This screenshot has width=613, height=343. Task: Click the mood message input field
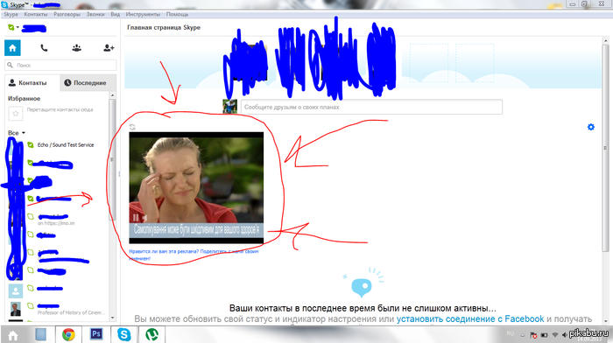pyautogui.click(x=371, y=107)
